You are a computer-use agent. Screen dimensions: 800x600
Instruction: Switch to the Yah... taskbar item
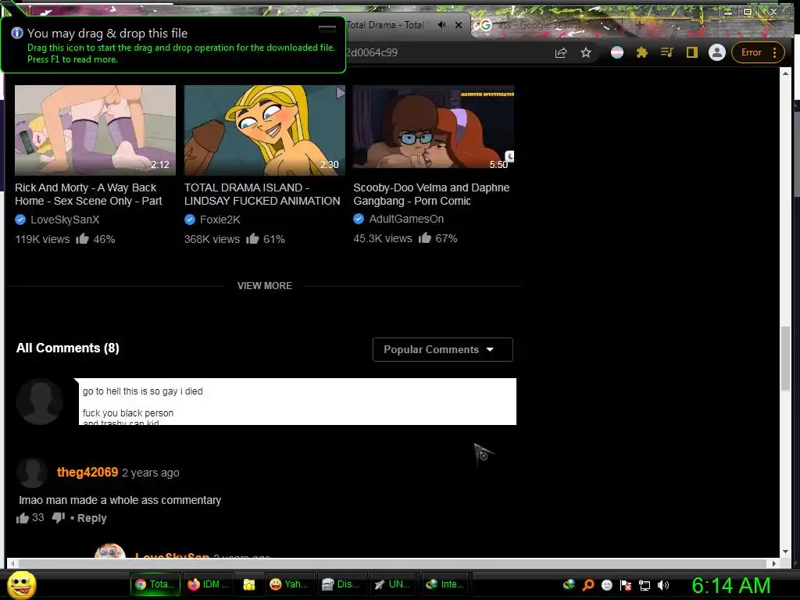(289, 584)
